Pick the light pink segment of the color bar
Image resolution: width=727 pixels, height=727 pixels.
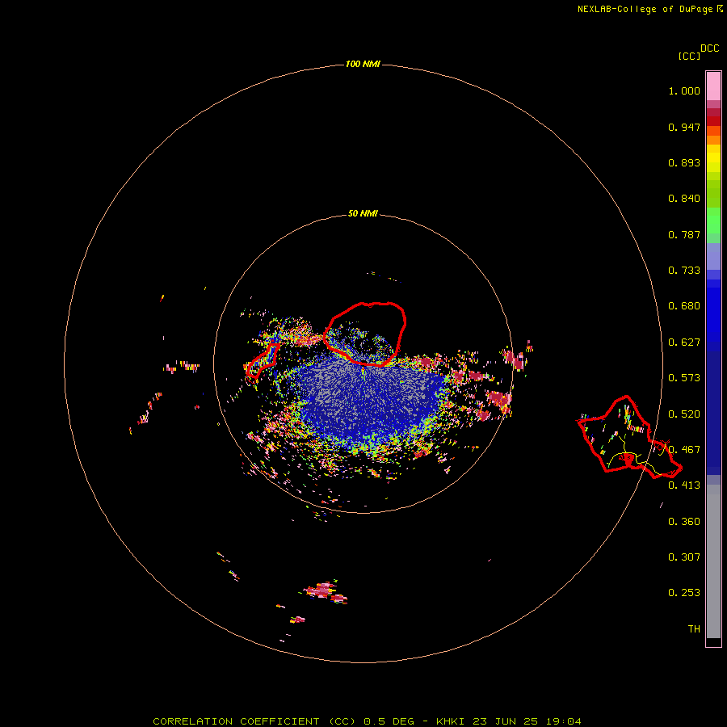[713, 86]
